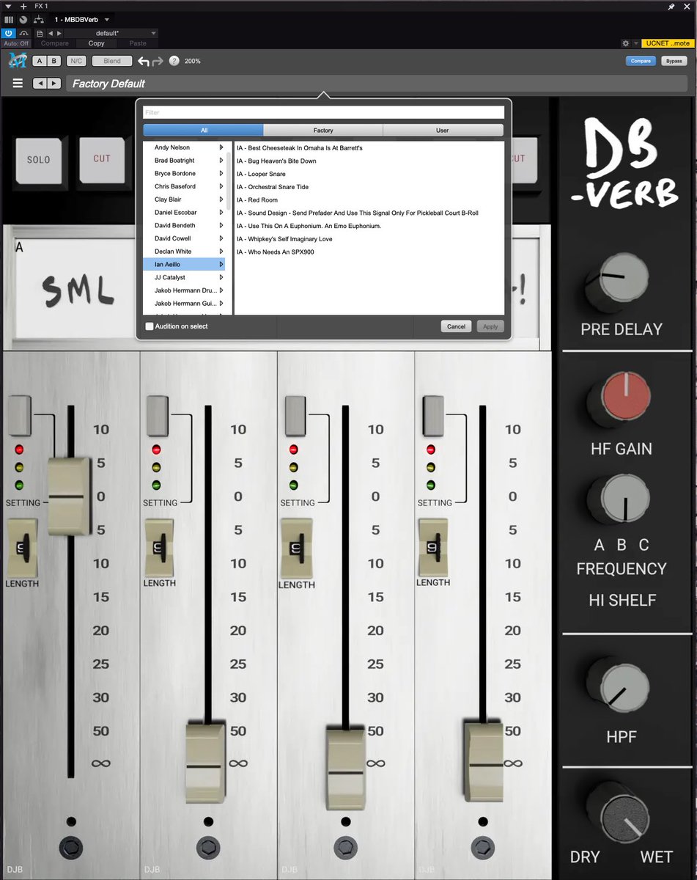Click the Blend button
This screenshot has height=880, width=697.
tap(112, 61)
